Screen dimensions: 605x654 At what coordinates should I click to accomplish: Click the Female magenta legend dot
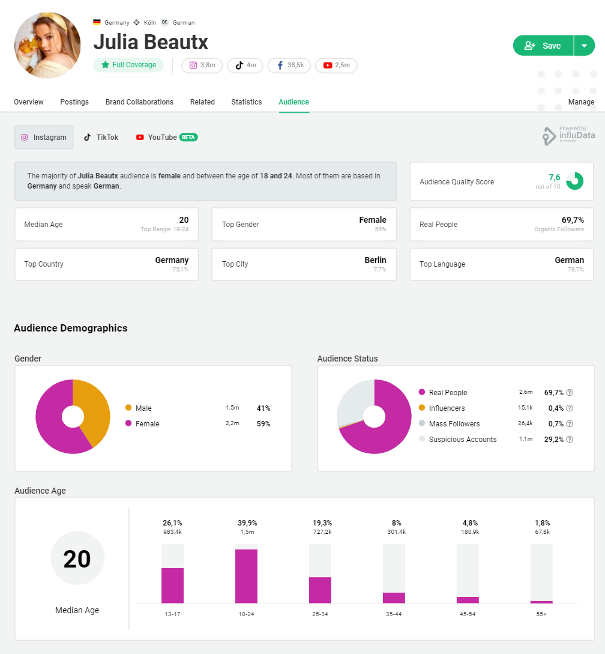click(128, 423)
